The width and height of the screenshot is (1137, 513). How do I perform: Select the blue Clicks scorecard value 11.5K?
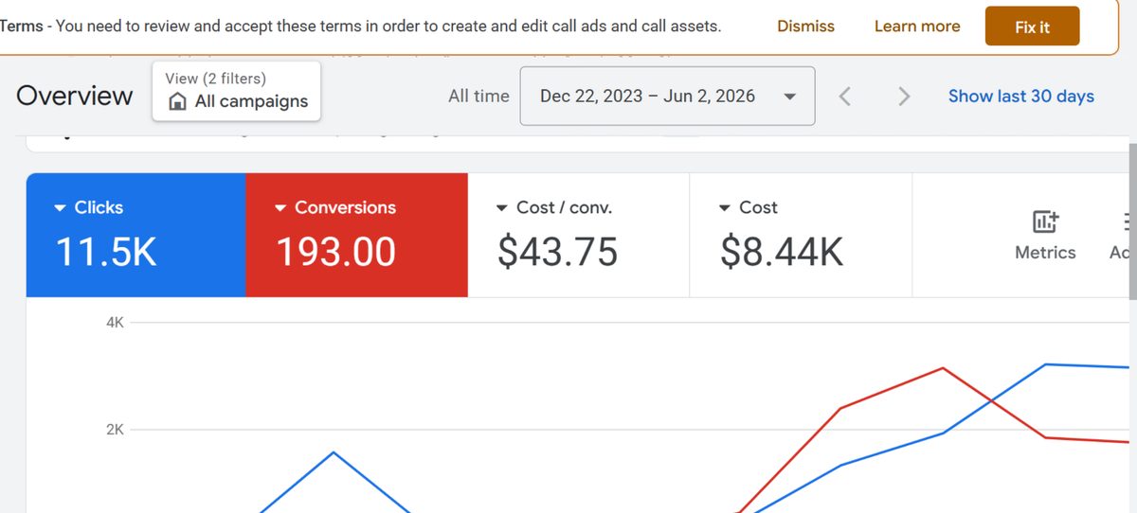click(105, 253)
